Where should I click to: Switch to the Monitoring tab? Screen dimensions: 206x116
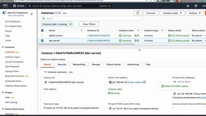pyautogui.click(x=133, y=64)
